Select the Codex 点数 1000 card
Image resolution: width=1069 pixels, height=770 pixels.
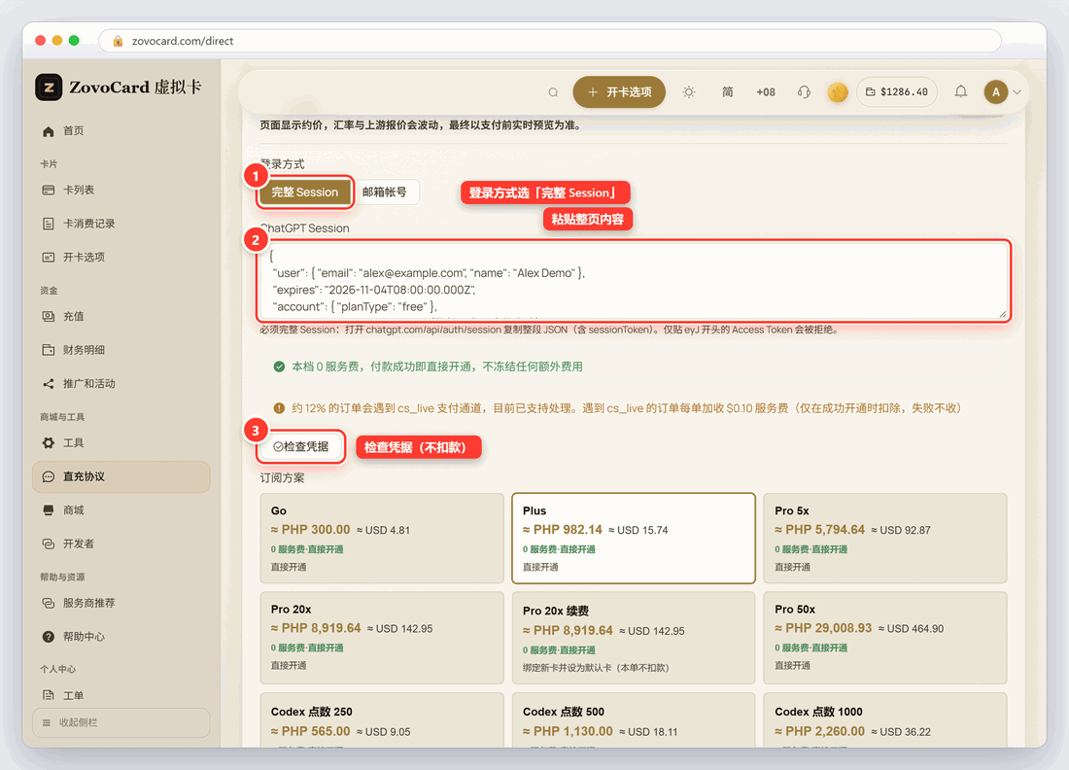885,720
